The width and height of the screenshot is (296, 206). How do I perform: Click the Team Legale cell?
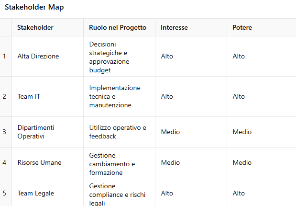click(47, 193)
